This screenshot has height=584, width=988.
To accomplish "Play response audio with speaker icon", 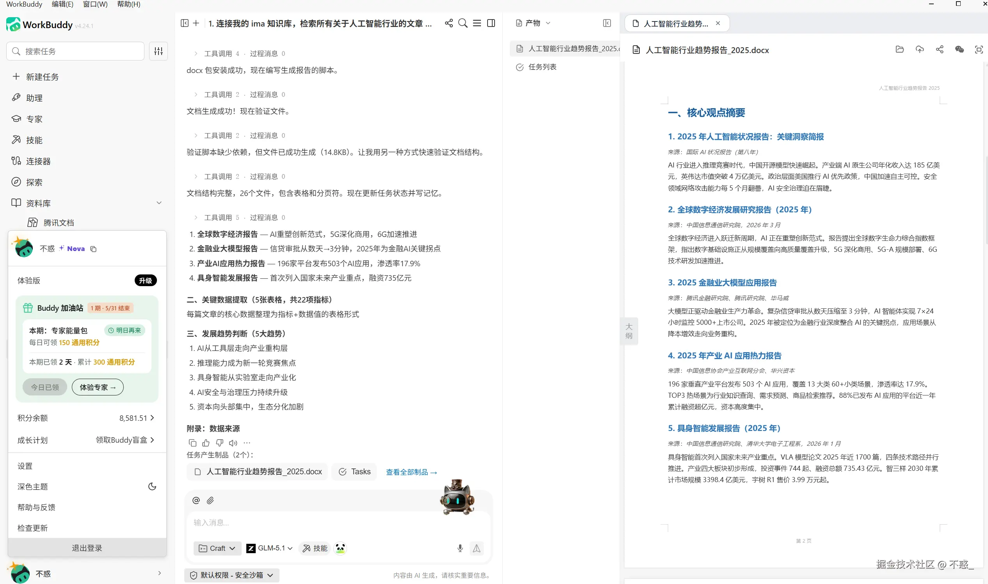I will coord(233,443).
